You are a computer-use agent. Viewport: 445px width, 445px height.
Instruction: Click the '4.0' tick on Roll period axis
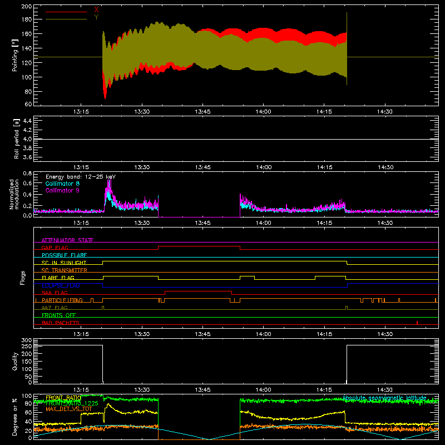pos(27,139)
